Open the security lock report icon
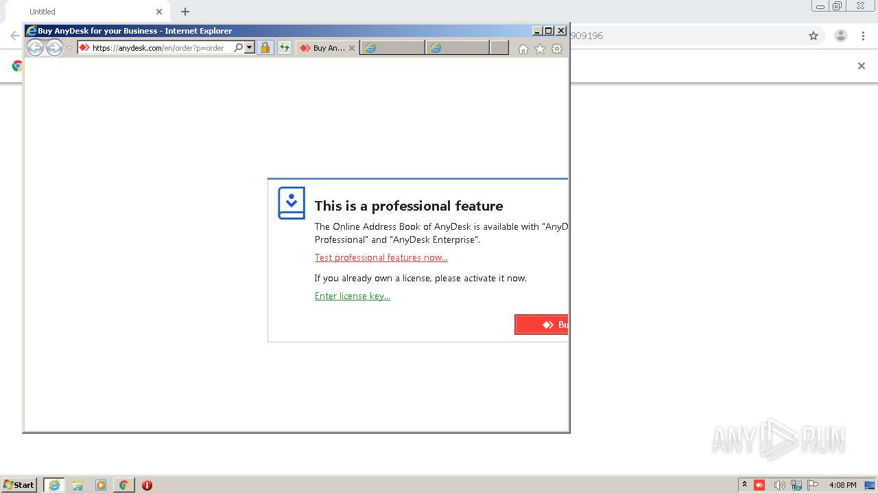Viewport: 878px width, 494px height. click(265, 48)
